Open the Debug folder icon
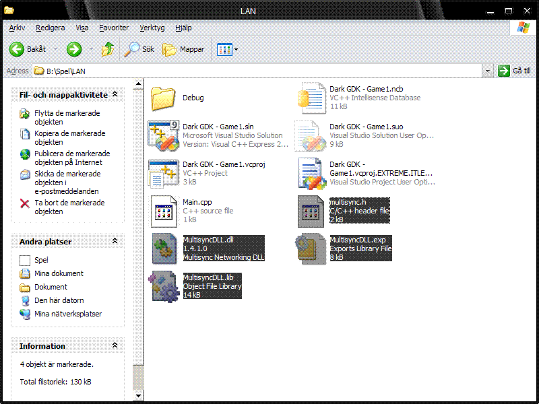This screenshot has width=539, height=404. click(163, 98)
